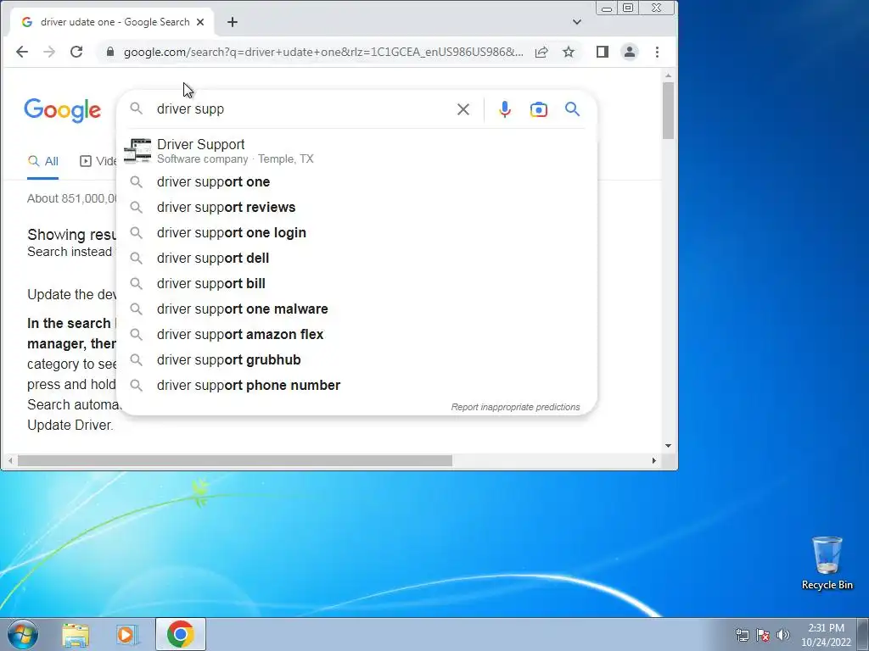
Task: Click 'Report inappropriate predictions' link
Action: pos(515,408)
